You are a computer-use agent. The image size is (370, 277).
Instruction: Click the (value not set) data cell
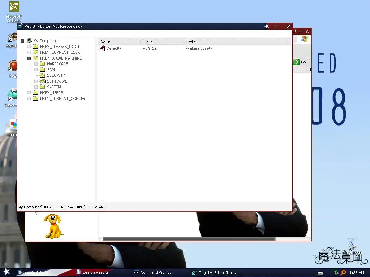199,48
